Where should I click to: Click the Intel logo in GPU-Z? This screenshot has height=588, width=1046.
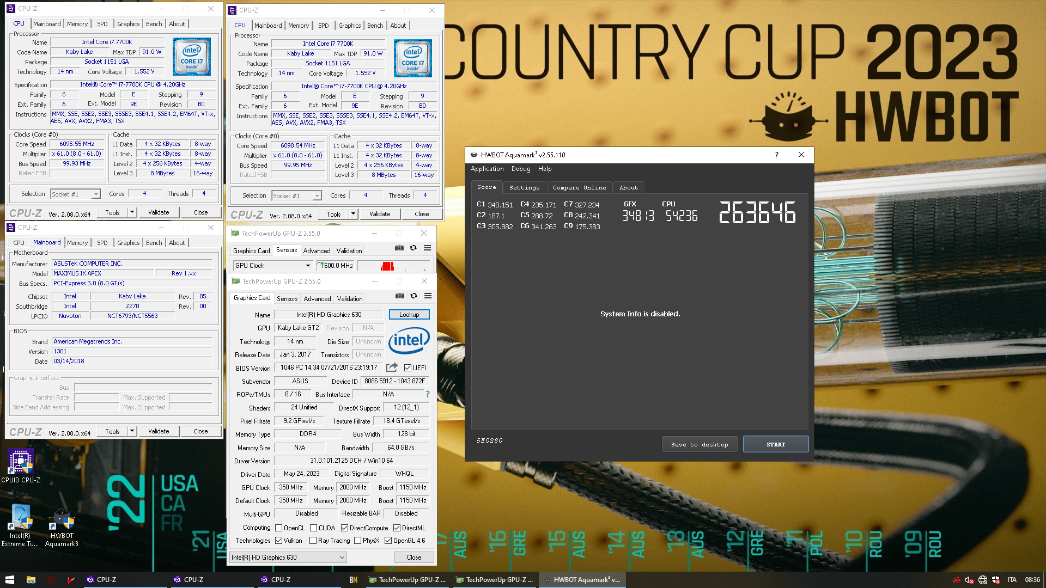tap(409, 341)
